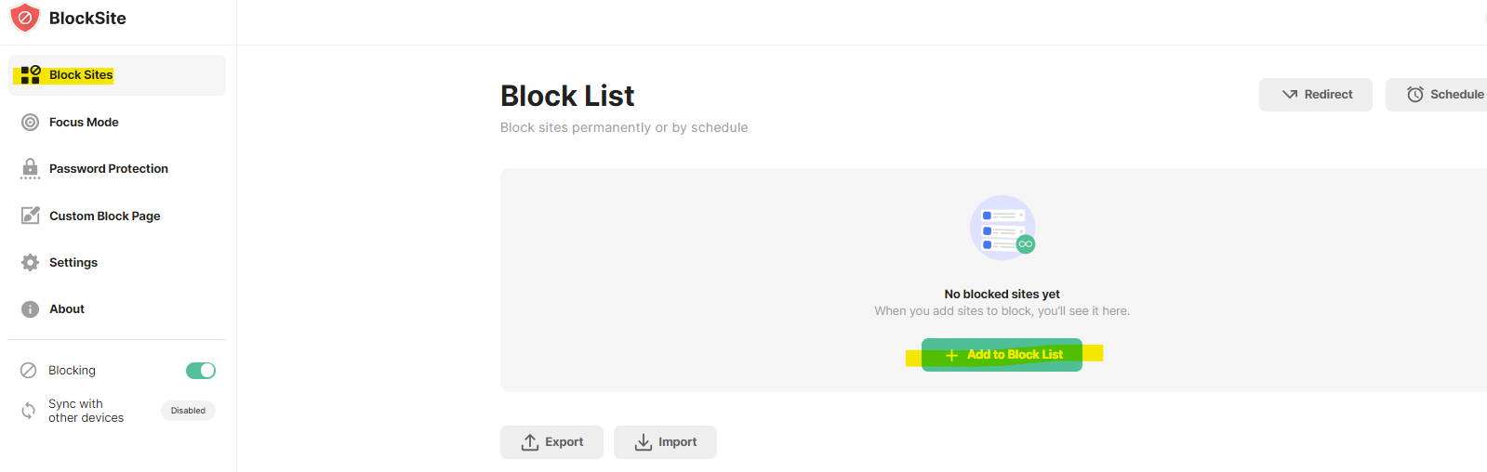Click the Custom Block Page edit icon
The width and height of the screenshot is (1487, 472).
coord(31,216)
